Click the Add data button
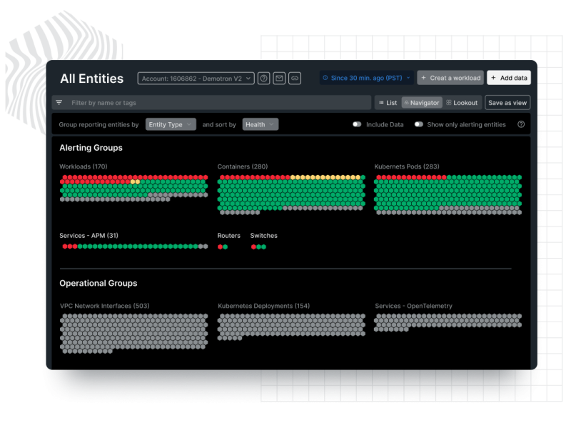 coord(508,77)
